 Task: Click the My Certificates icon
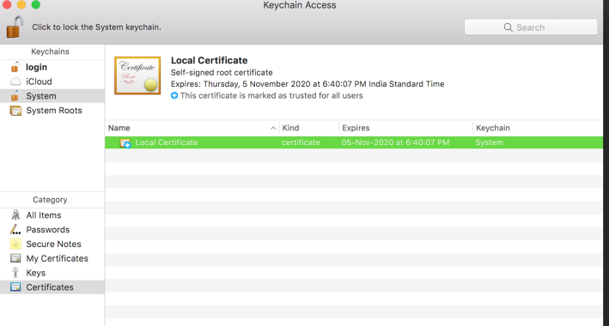coord(15,258)
